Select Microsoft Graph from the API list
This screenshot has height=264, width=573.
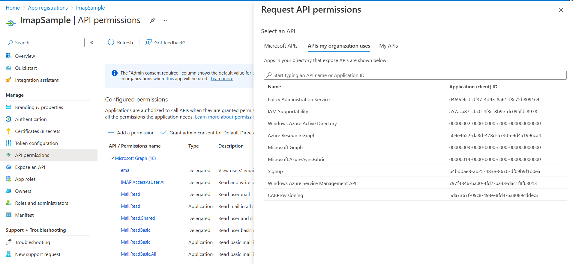point(285,147)
